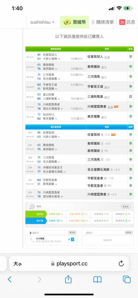The image size is (138, 298).
Task: Go to previous post with left chevron
Action: (27, 240)
